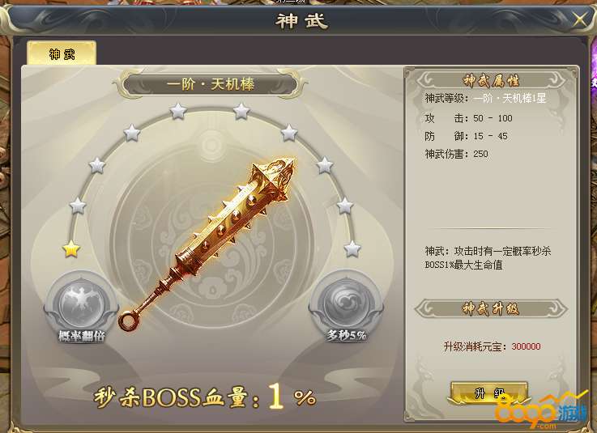
Task: Click the second silver star on left arc
Action: coord(78,206)
